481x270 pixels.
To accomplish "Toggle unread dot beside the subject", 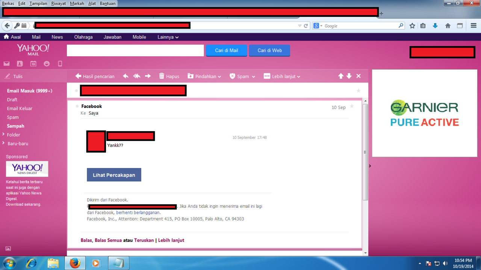I will (77, 91).
